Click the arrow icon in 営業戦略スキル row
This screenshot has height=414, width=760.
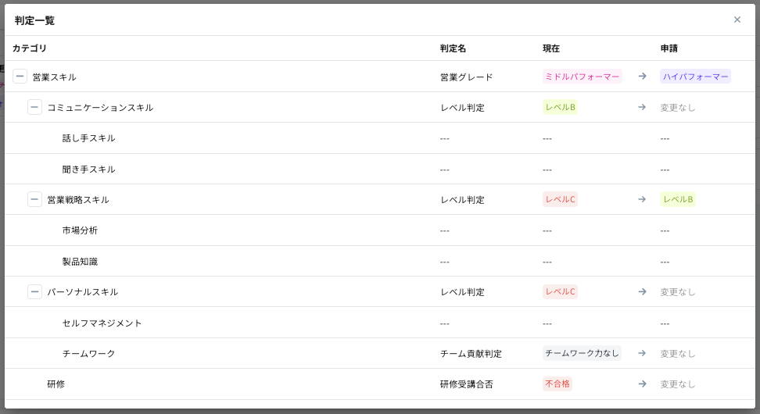(x=642, y=199)
